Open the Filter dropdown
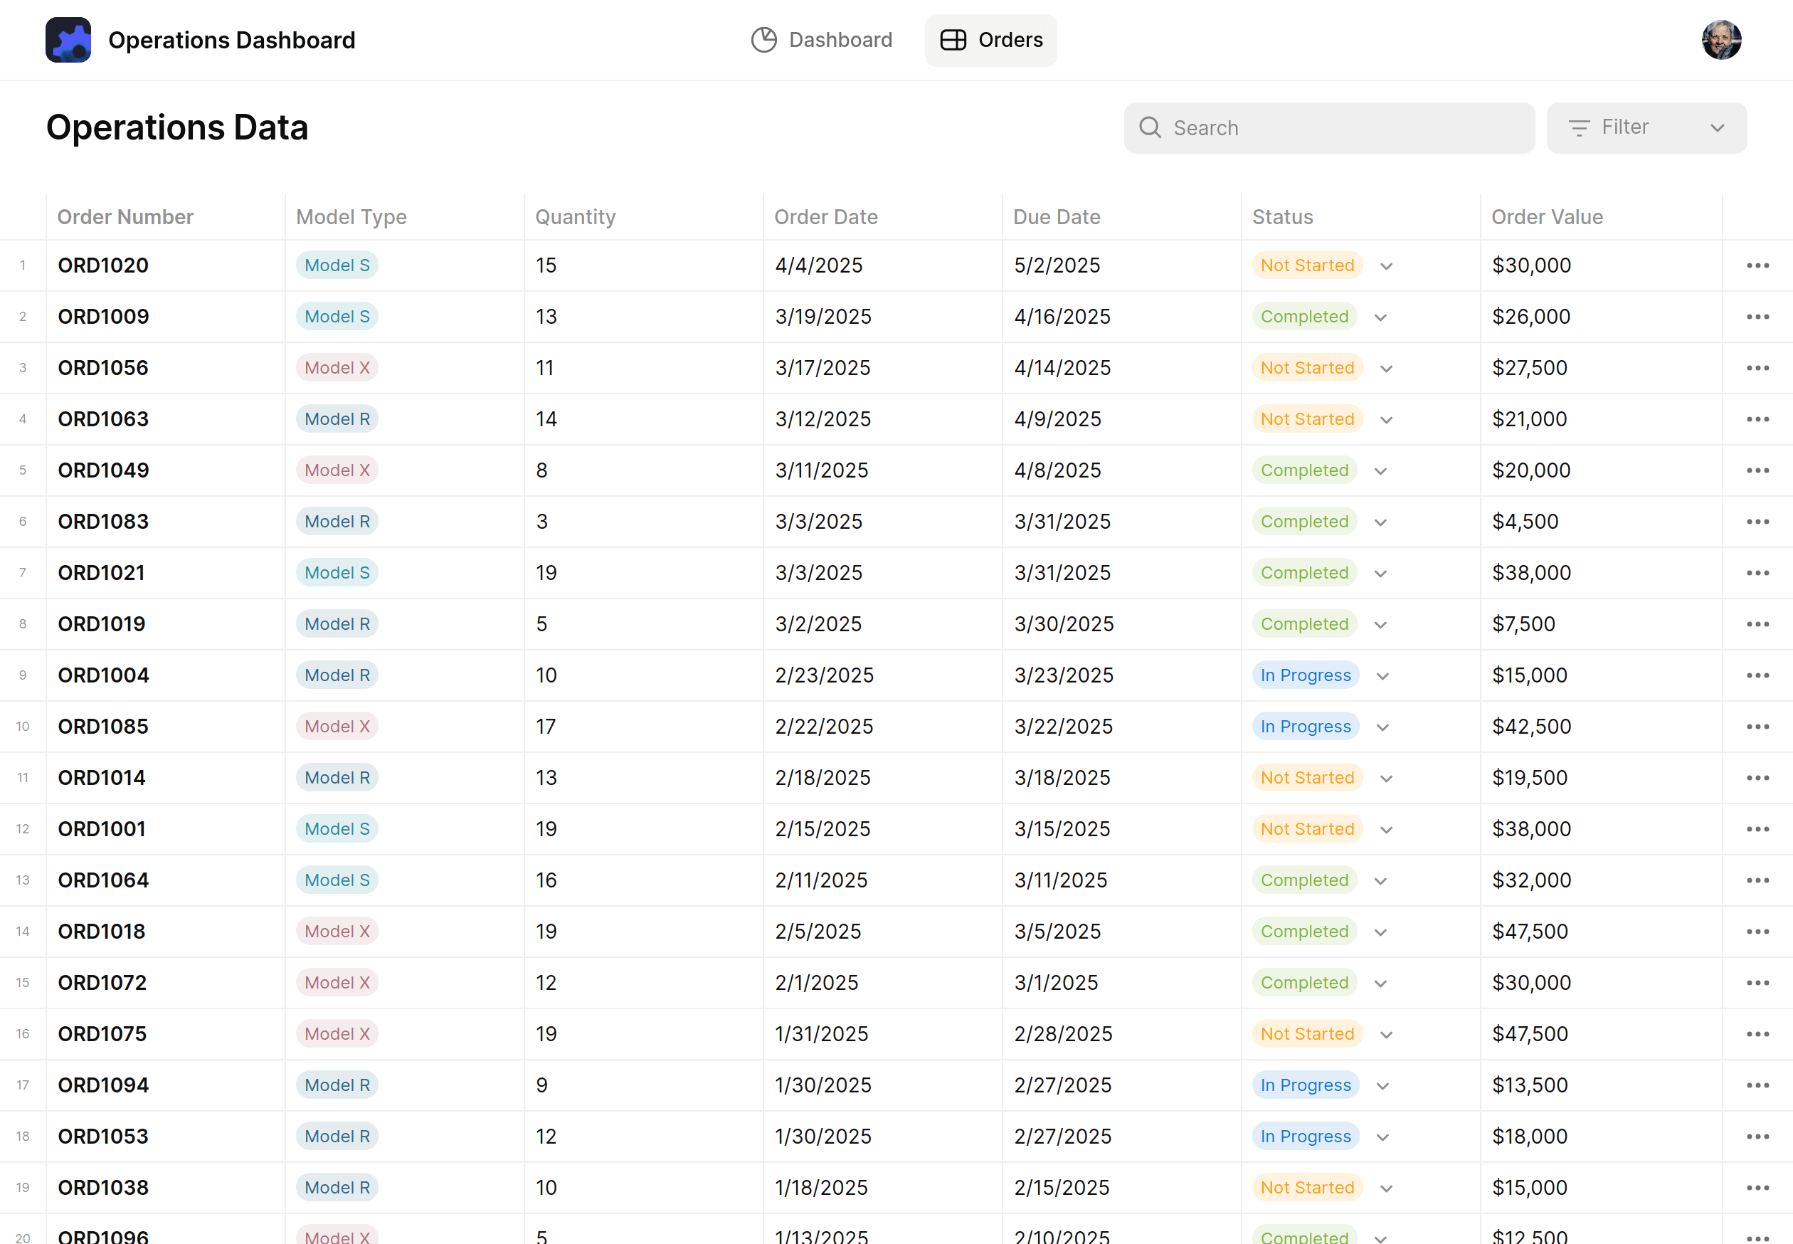The image size is (1793, 1244). pyautogui.click(x=1646, y=128)
